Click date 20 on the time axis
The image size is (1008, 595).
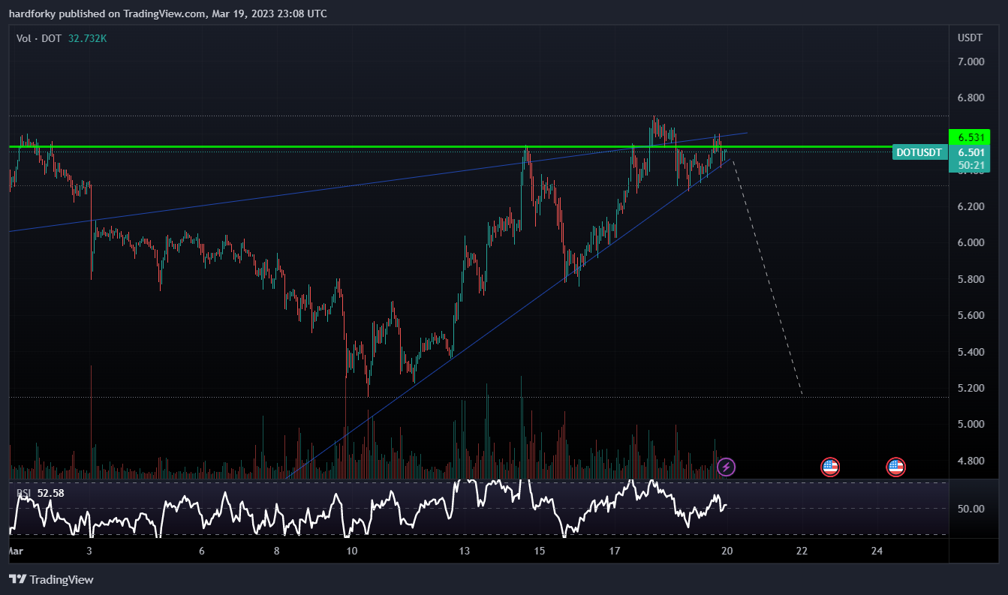click(x=727, y=551)
